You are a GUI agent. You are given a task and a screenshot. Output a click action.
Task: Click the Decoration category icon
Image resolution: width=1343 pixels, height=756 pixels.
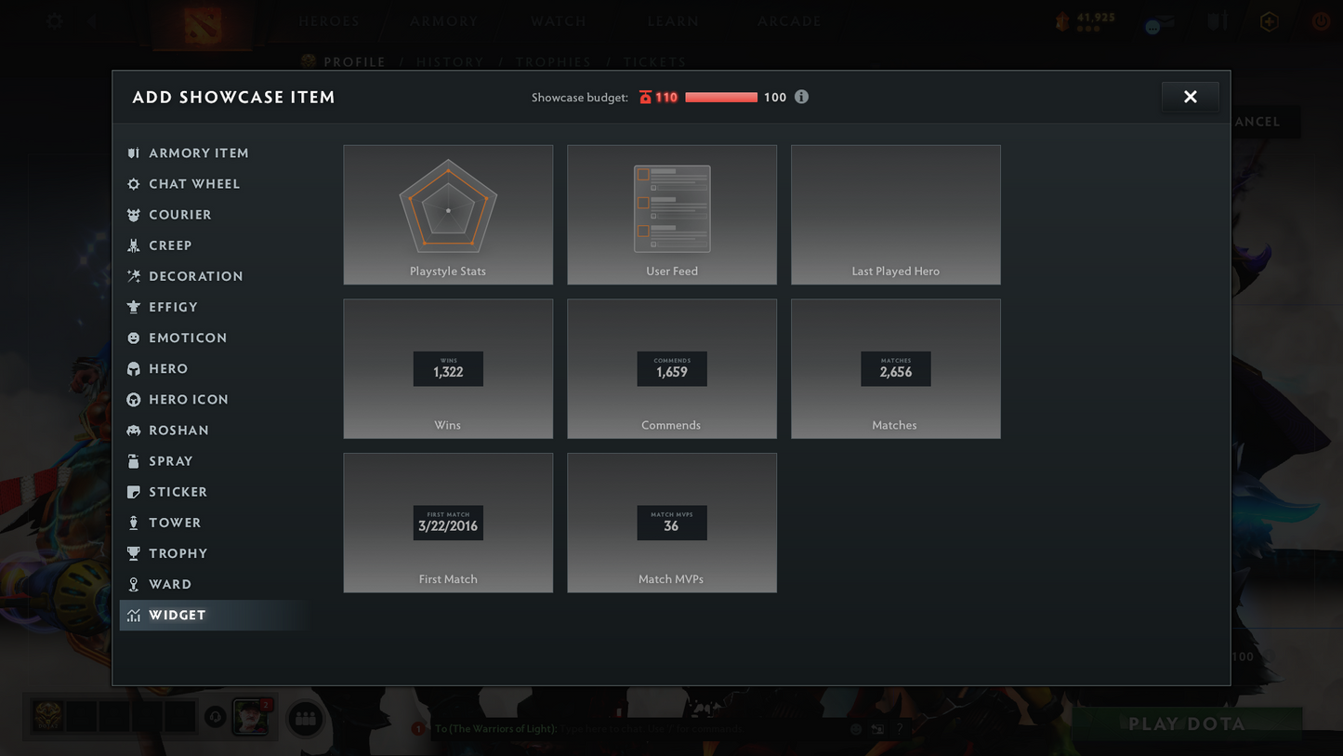(x=134, y=276)
